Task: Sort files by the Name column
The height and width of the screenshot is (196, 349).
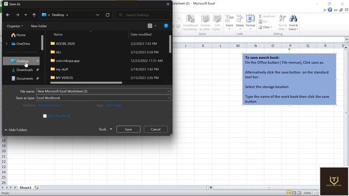Action: (x=58, y=34)
